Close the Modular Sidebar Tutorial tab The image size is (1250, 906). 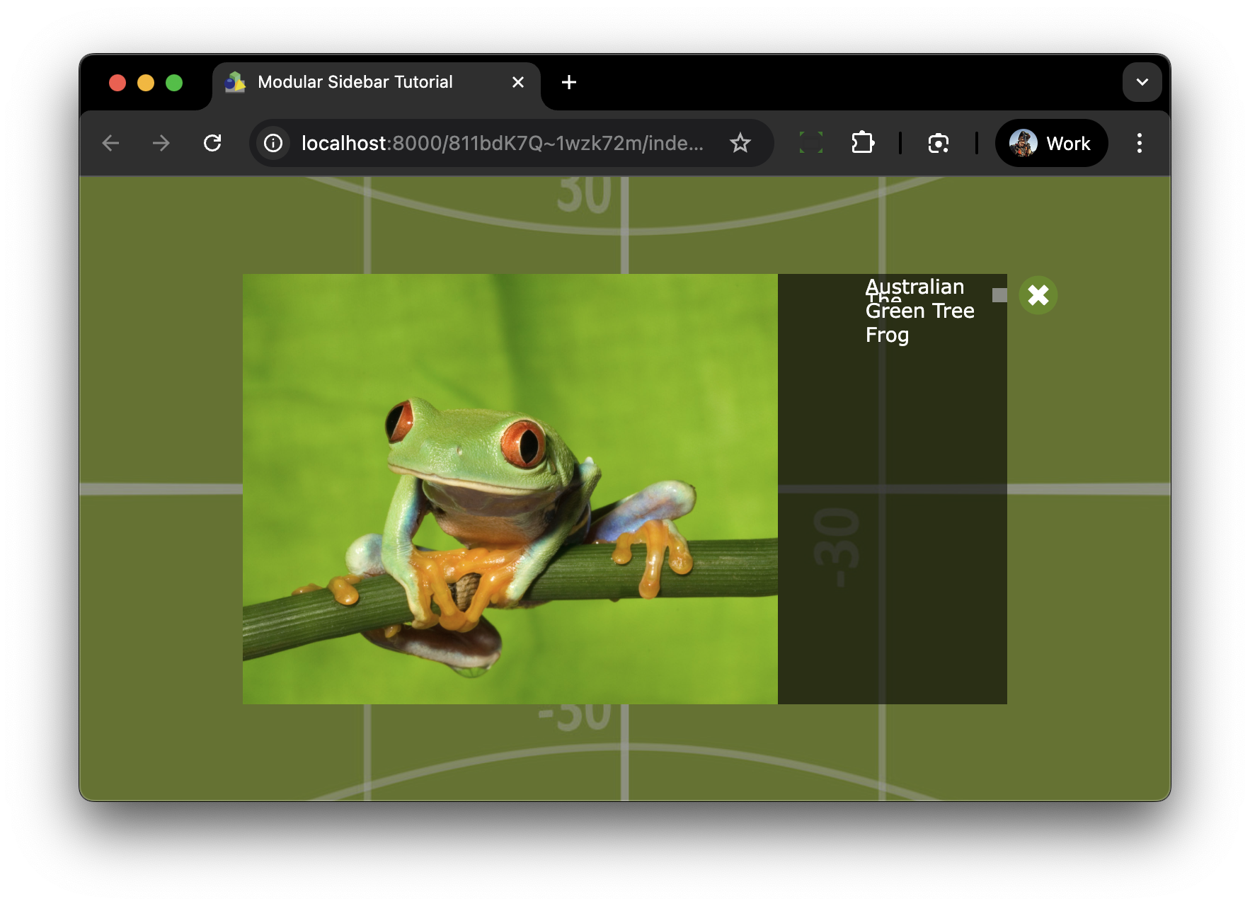pyautogui.click(x=518, y=82)
